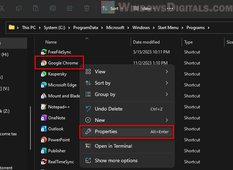Choose Show more options
Image resolution: width=233 pixels, height=170 pixels.
[x=127, y=160]
